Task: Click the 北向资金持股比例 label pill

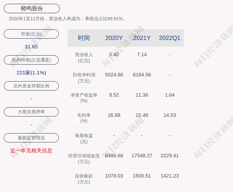Action: pos(31,86)
